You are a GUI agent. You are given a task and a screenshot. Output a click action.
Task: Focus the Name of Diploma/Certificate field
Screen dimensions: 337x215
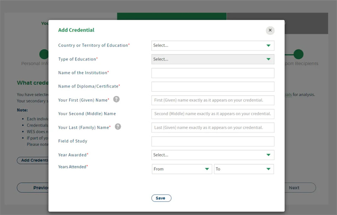[212, 87]
